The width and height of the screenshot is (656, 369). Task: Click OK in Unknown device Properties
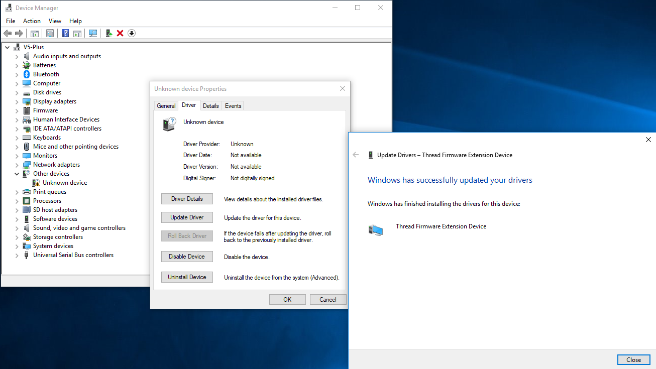(x=287, y=300)
